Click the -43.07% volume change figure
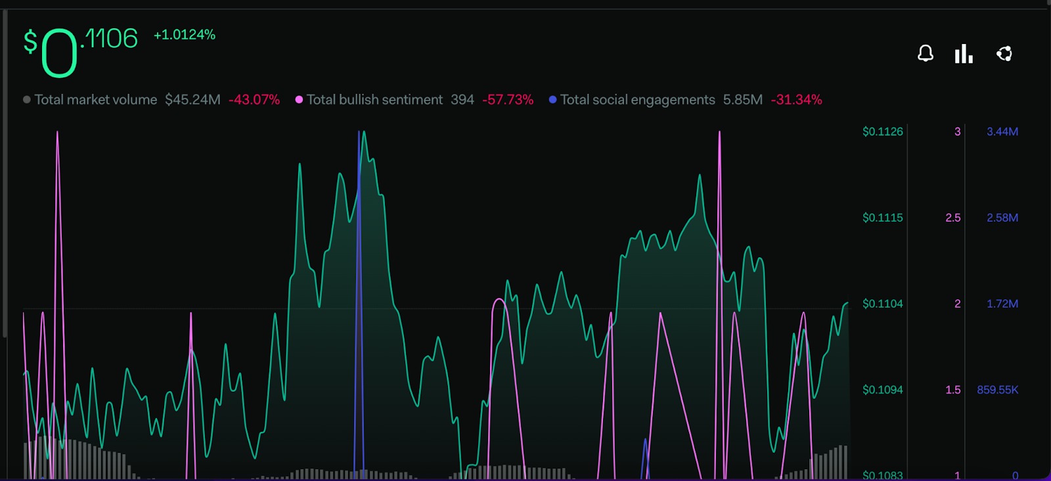Image resolution: width=1051 pixels, height=481 pixels. coord(254,100)
